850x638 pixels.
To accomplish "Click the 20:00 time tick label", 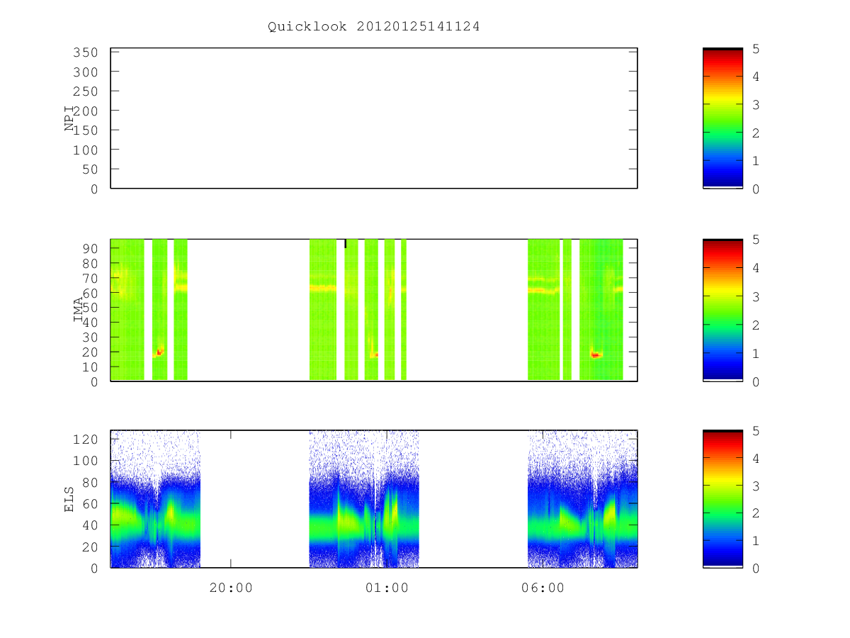I will pyautogui.click(x=231, y=588).
